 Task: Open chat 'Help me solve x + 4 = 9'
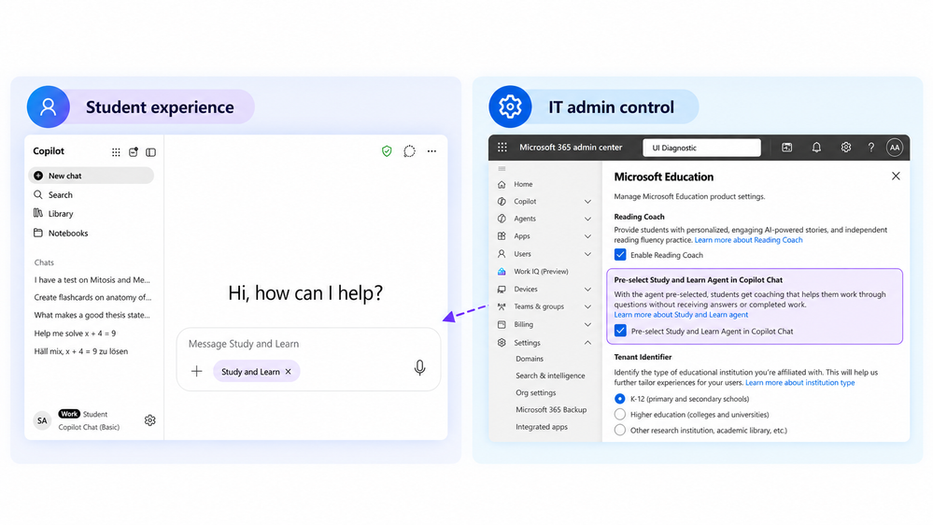click(x=75, y=333)
